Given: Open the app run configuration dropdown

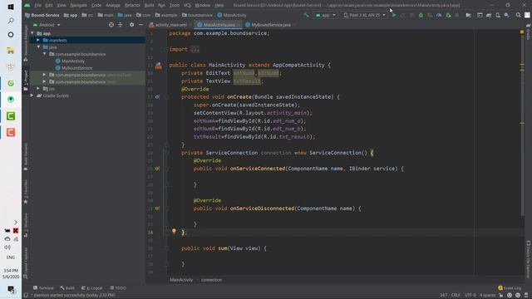Looking at the screenshot, I should [x=325, y=15].
